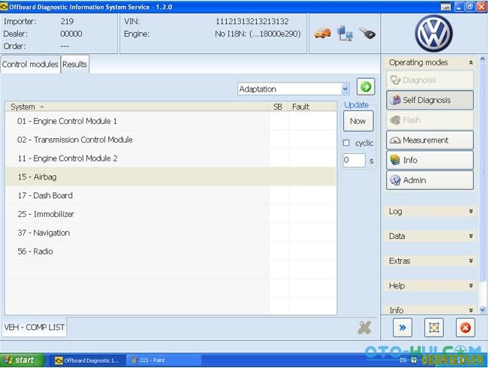Select the 37 - Navigation row
The width and height of the screenshot is (489, 368).
[171, 233]
